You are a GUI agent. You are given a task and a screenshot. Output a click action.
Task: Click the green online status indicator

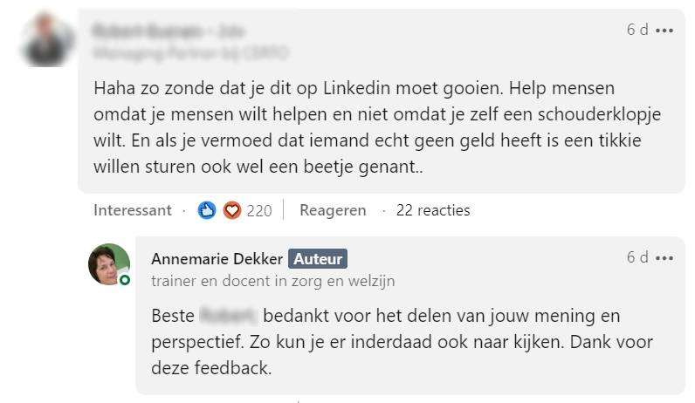125,280
